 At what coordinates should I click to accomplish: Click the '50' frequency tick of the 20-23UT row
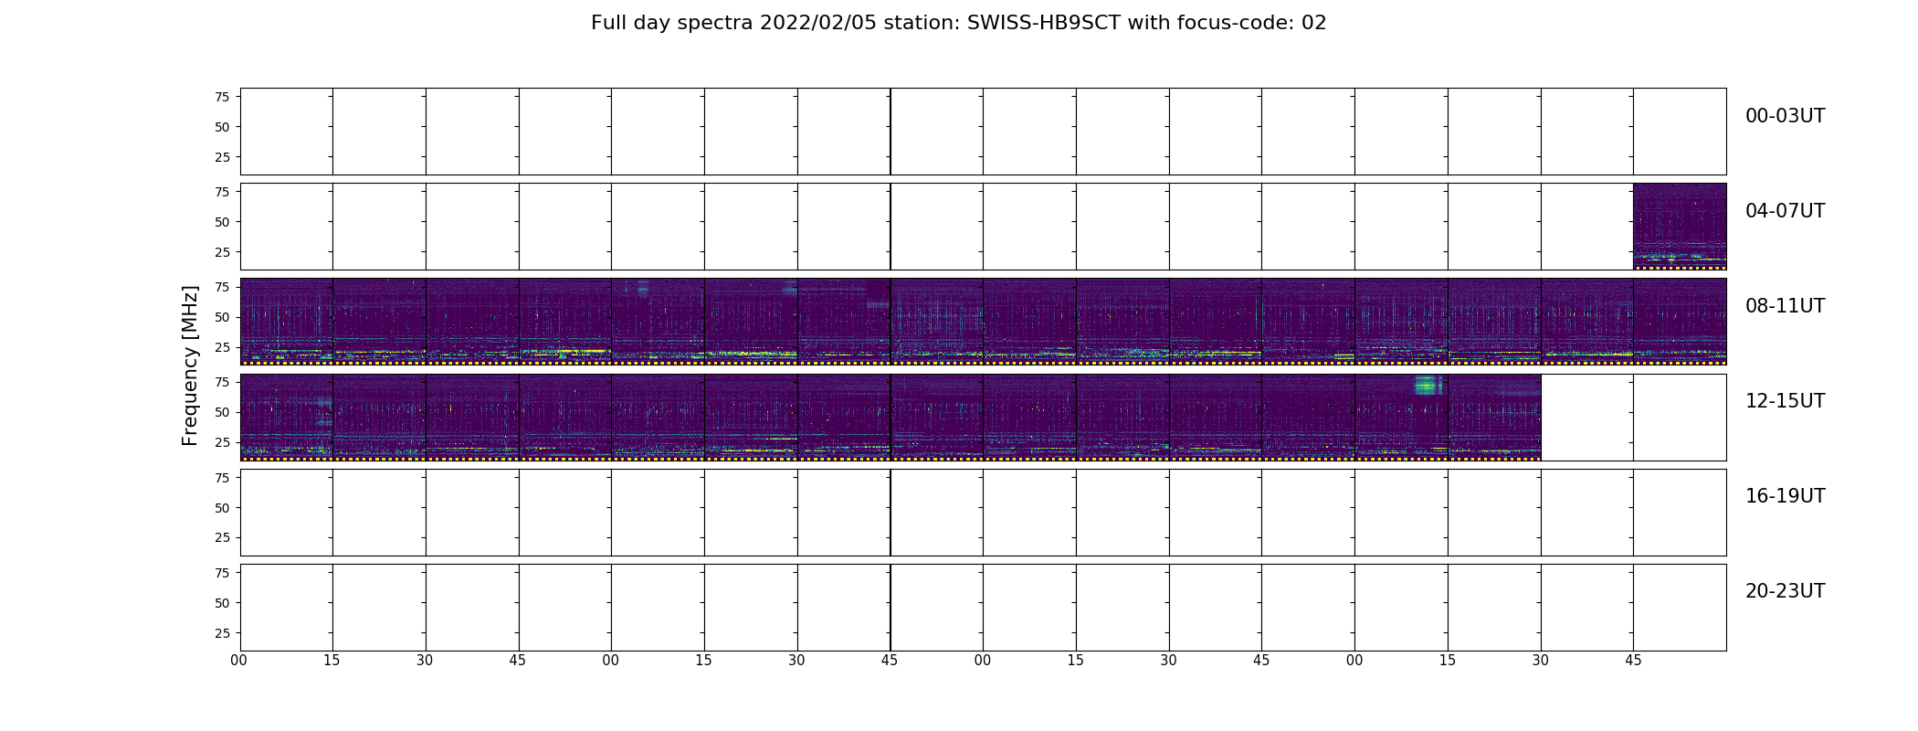pos(222,603)
